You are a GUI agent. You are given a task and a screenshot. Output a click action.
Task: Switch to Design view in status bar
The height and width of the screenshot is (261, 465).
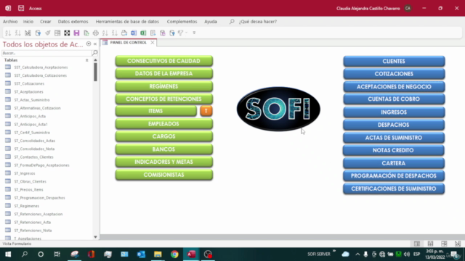coord(458,244)
